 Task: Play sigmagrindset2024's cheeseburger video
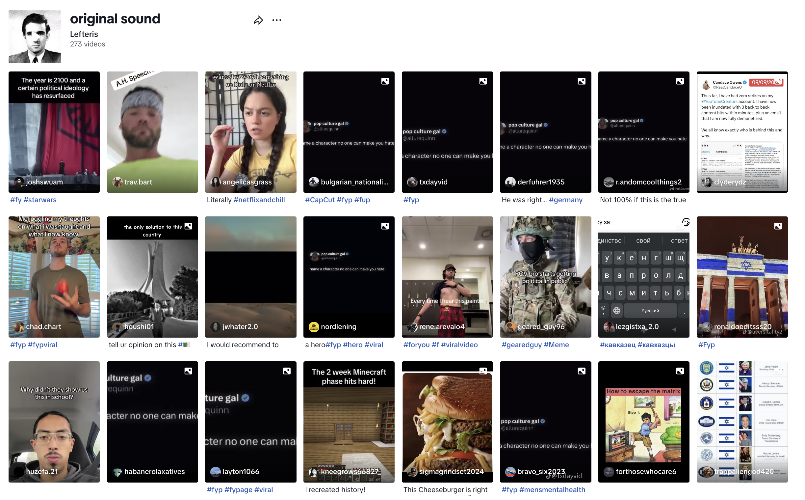447,422
